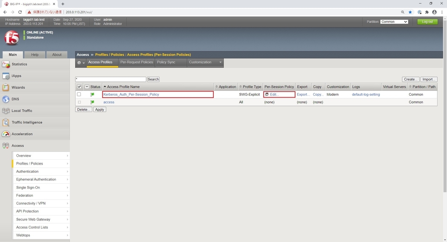Viewport: 447px width, 242px height.
Task: Sort by the Profile Type column
Action: pos(252,87)
